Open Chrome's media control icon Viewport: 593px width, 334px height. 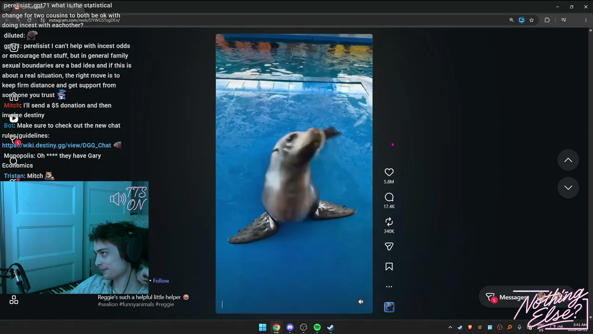(564, 20)
